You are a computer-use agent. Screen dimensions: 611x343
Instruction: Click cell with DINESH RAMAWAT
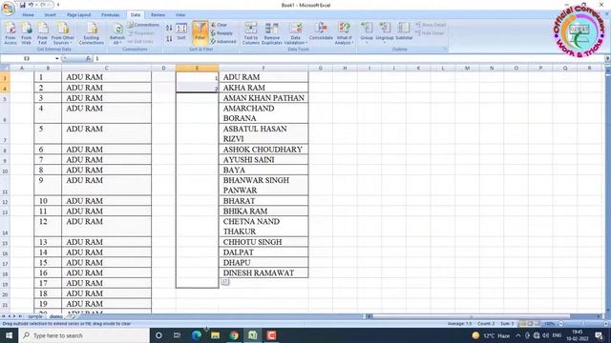(263, 272)
